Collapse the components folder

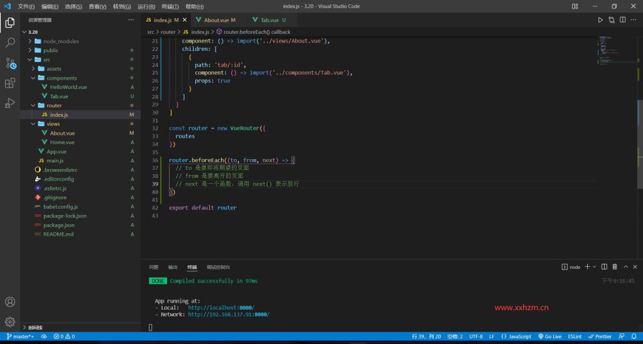62,78
